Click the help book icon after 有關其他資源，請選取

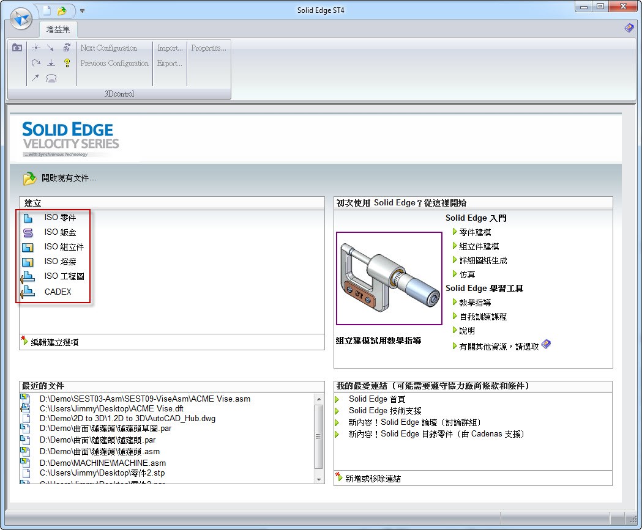(x=546, y=344)
